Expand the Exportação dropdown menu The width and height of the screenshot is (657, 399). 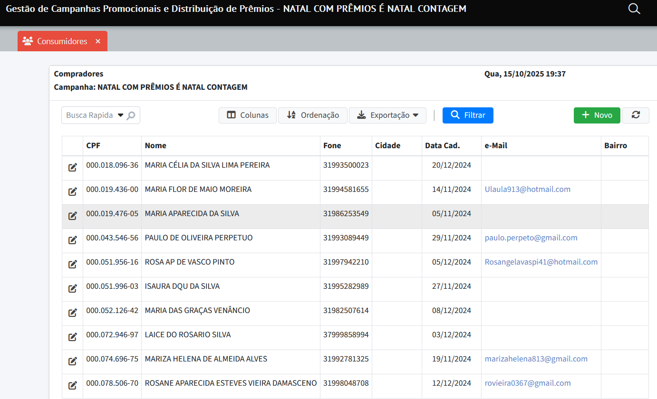tap(387, 115)
